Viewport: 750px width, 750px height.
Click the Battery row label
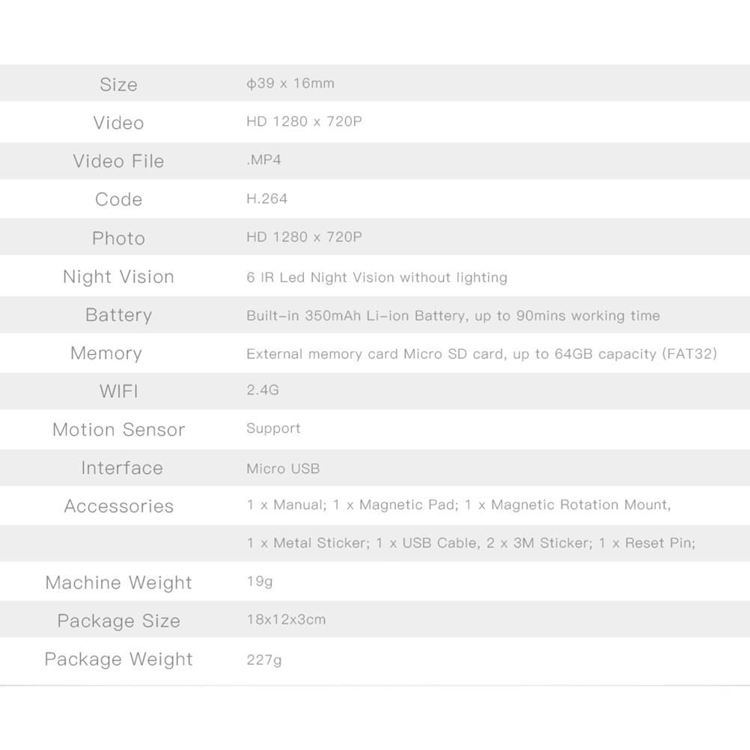118,315
